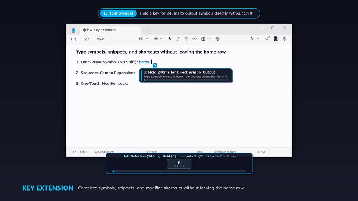Expand the list style dropdown arrow
This screenshot has width=358, height=201.
tap(161, 39)
